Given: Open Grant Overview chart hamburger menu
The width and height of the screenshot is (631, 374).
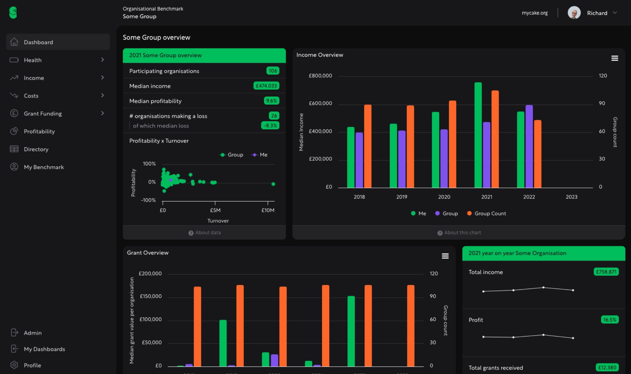Looking at the screenshot, I should pos(445,256).
